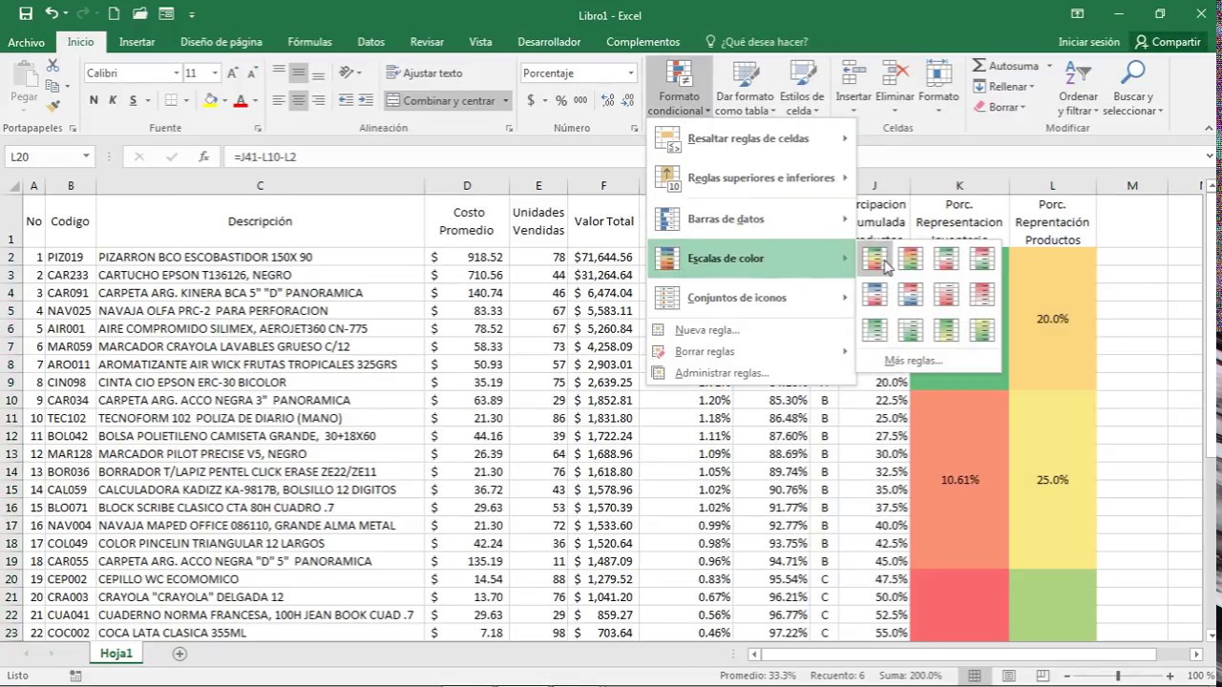Click the zoom slider in status bar
The height and width of the screenshot is (687, 1222).
tap(1118, 676)
